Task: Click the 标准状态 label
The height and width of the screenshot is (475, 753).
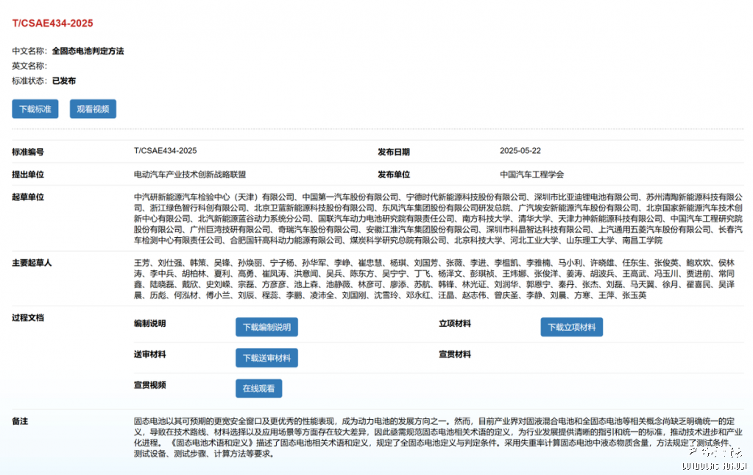Action: tap(29, 81)
